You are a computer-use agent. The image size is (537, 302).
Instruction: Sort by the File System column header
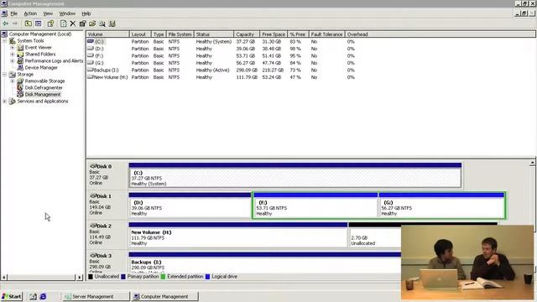(x=180, y=34)
